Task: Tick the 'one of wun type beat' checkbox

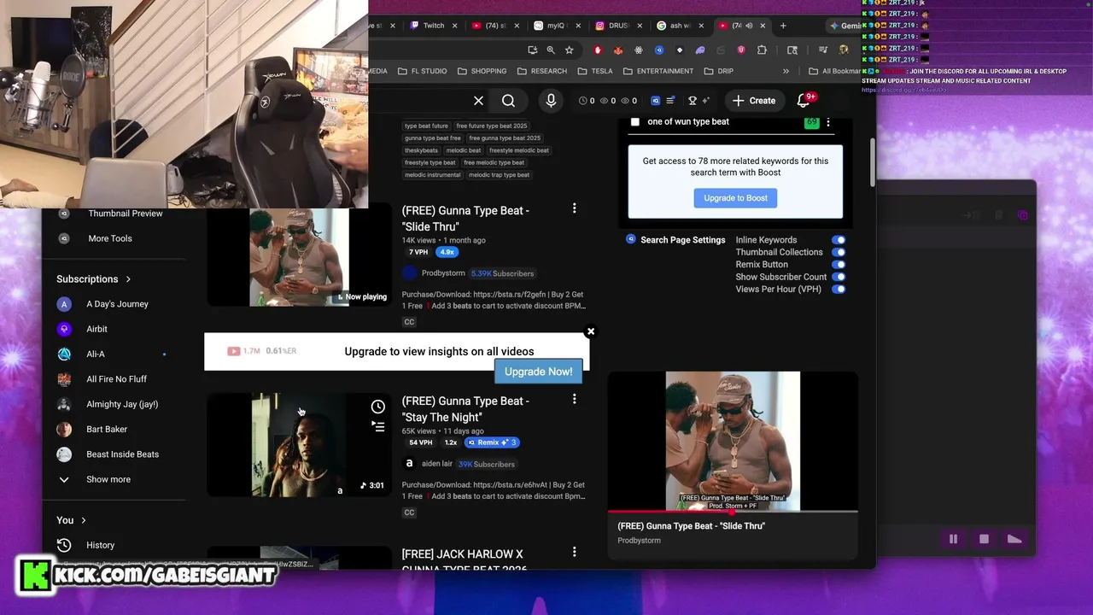Action: [x=634, y=122]
